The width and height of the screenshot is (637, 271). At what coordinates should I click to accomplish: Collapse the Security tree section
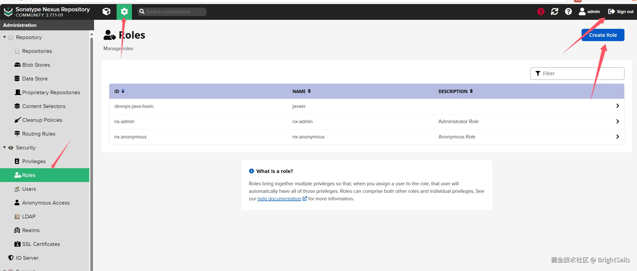[5, 147]
